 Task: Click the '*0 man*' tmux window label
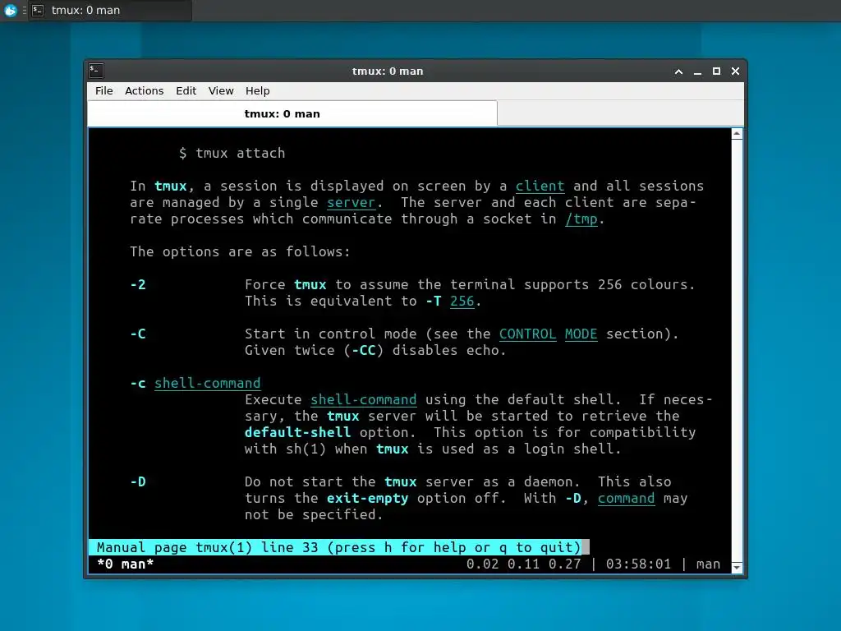[x=126, y=564]
